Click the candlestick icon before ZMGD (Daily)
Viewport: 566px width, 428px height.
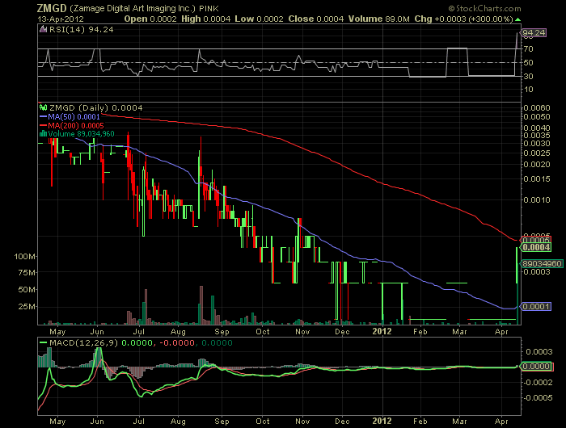point(44,107)
